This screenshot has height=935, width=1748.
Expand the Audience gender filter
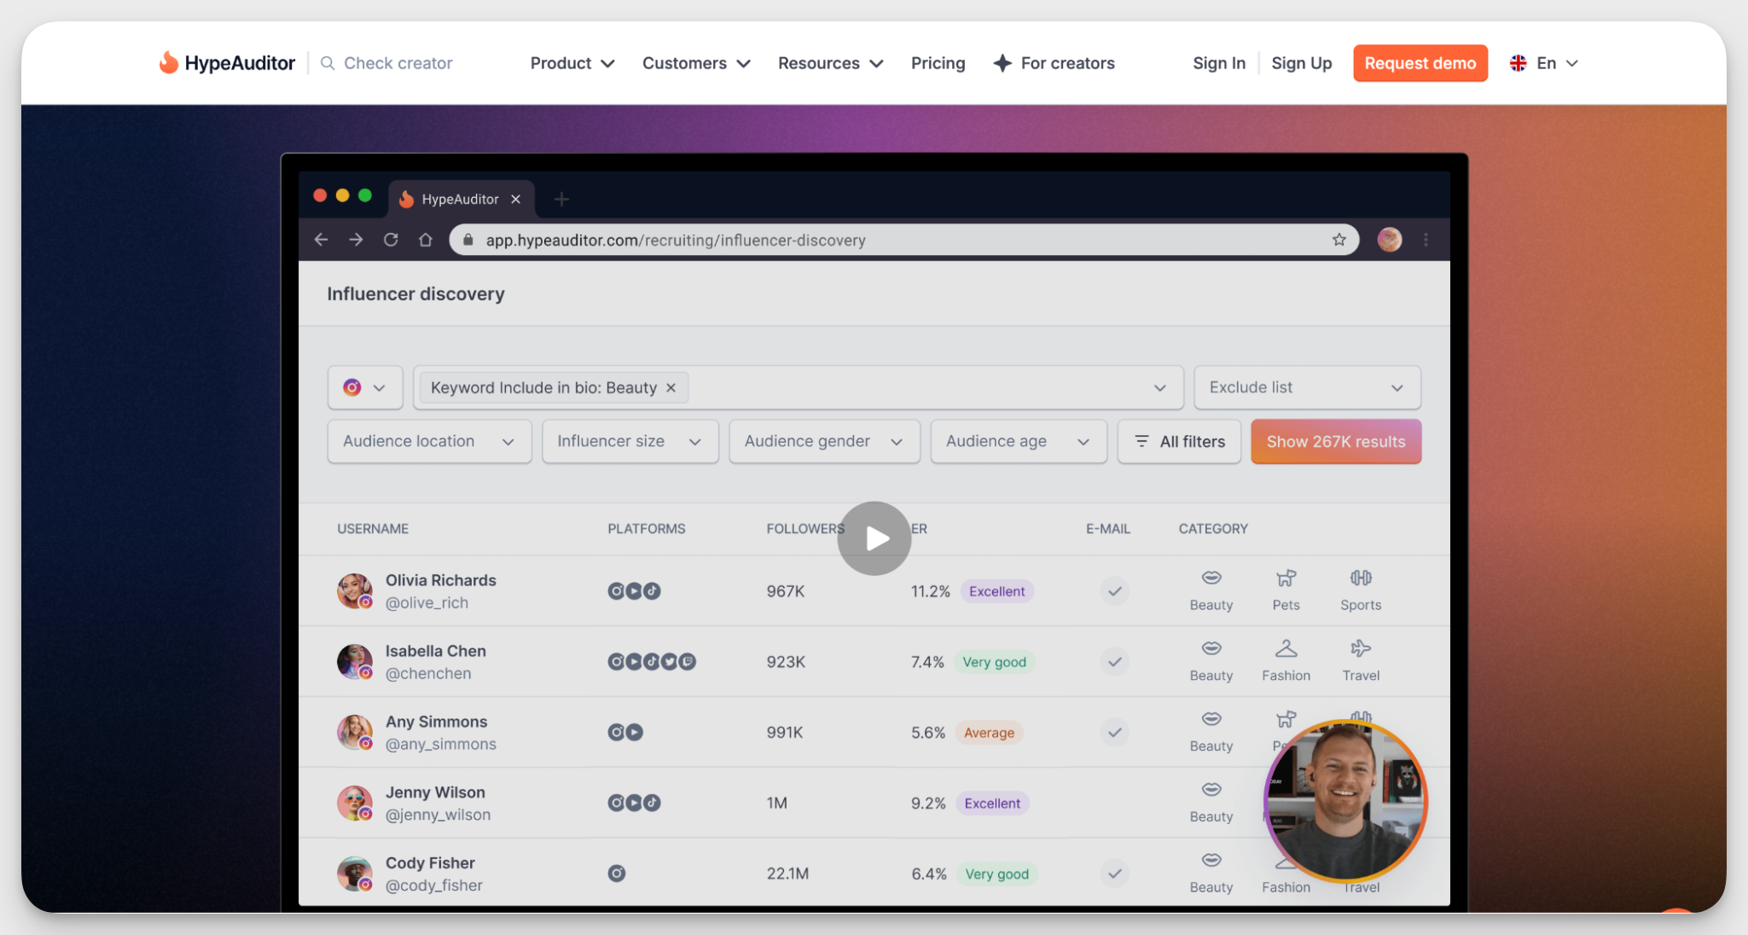coord(824,441)
